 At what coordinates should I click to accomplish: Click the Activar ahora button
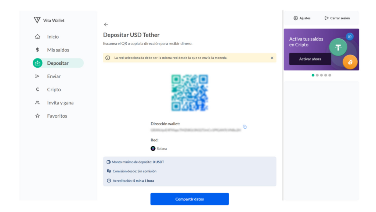click(x=310, y=59)
